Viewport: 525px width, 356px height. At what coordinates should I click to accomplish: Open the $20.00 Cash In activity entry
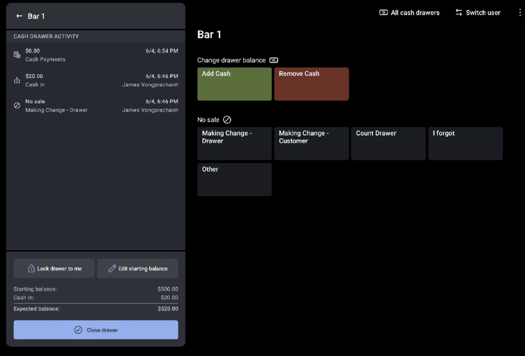coord(96,80)
